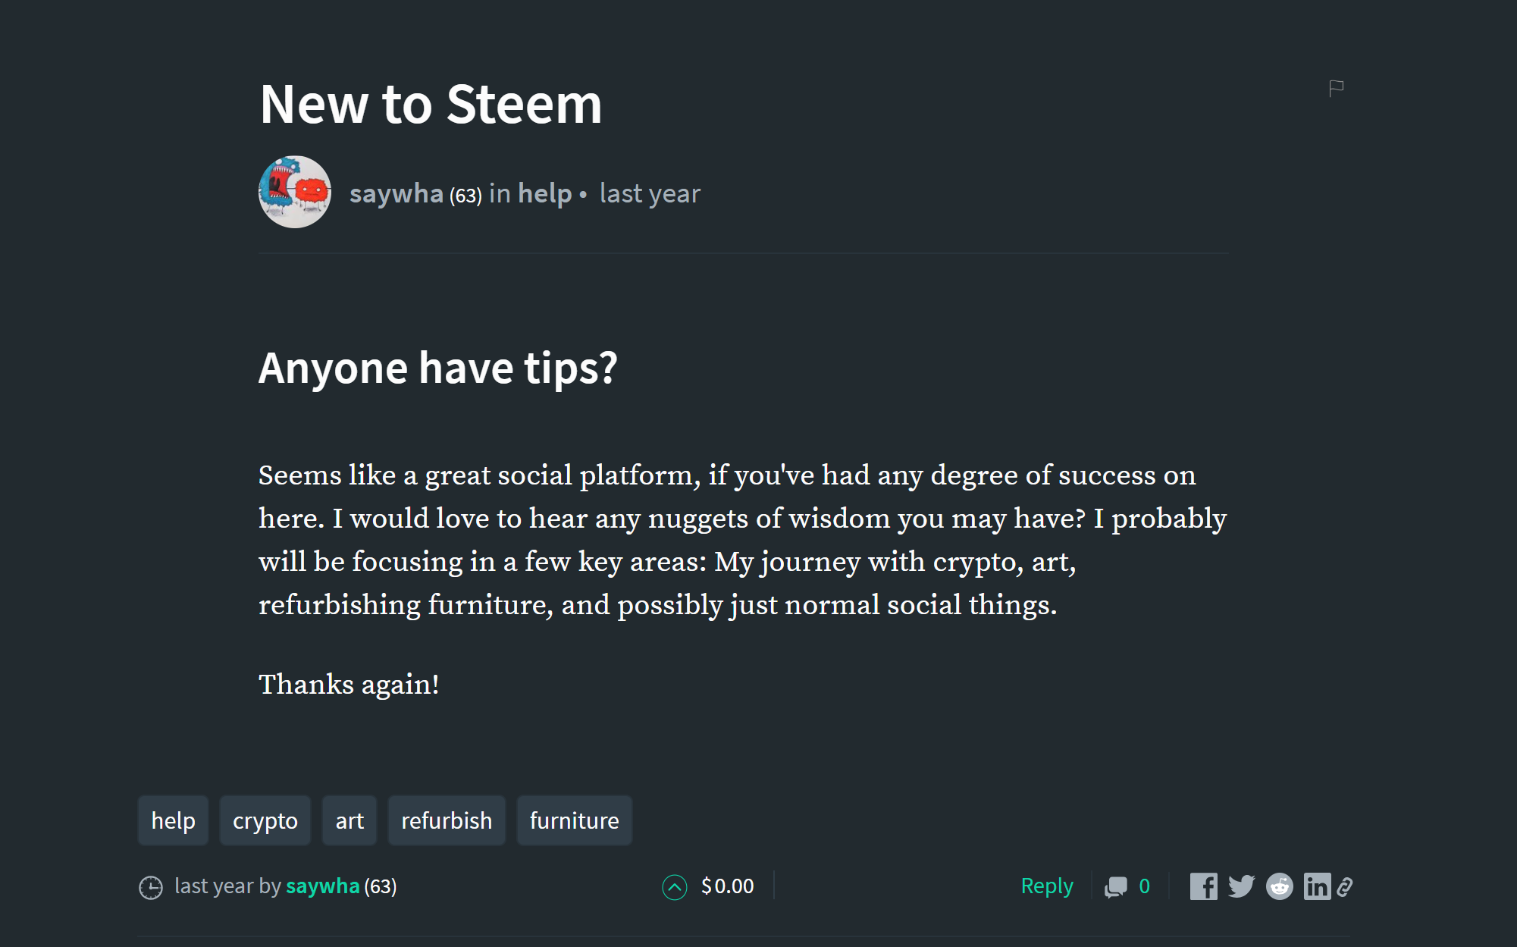Image resolution: width=1517 pixels, height=947 pixels.
Task: Copy post link via chain icon
Action: tap(1345, 887)
